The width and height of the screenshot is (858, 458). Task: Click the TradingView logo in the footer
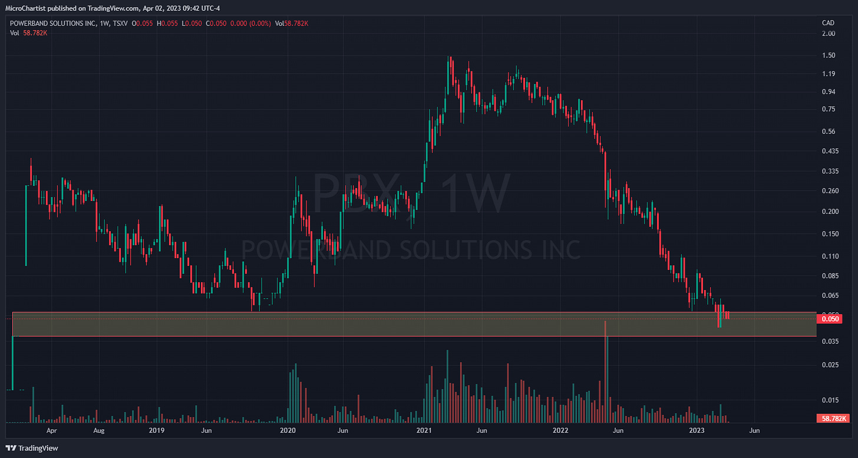click(x=32, y=448)
